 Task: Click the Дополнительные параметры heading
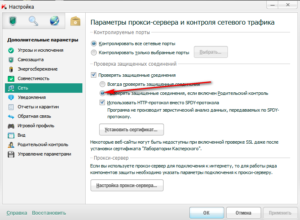pyautogui.click(x=43, y=40)
